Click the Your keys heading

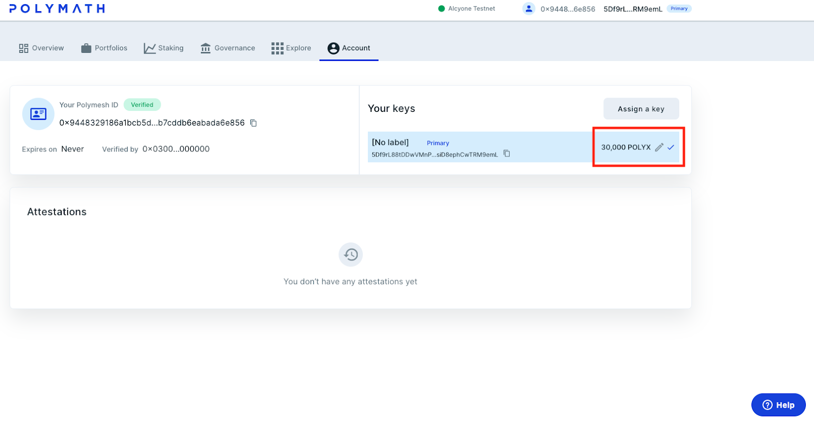[392, 109]
